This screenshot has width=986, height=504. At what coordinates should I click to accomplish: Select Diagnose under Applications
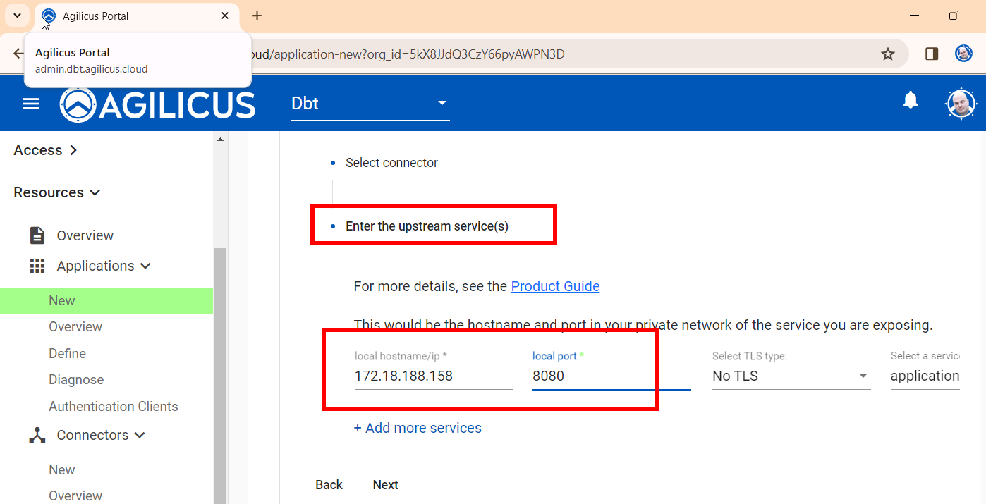76,380
